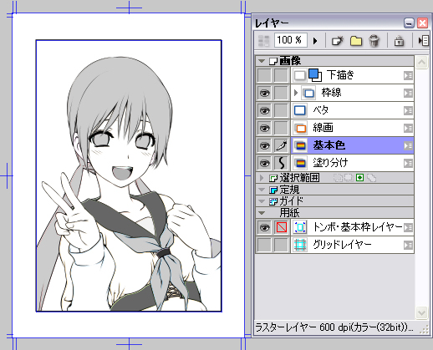
Task: Expand the 選択範囲 section
Action: pyautogui.click(x=262, y=178)
